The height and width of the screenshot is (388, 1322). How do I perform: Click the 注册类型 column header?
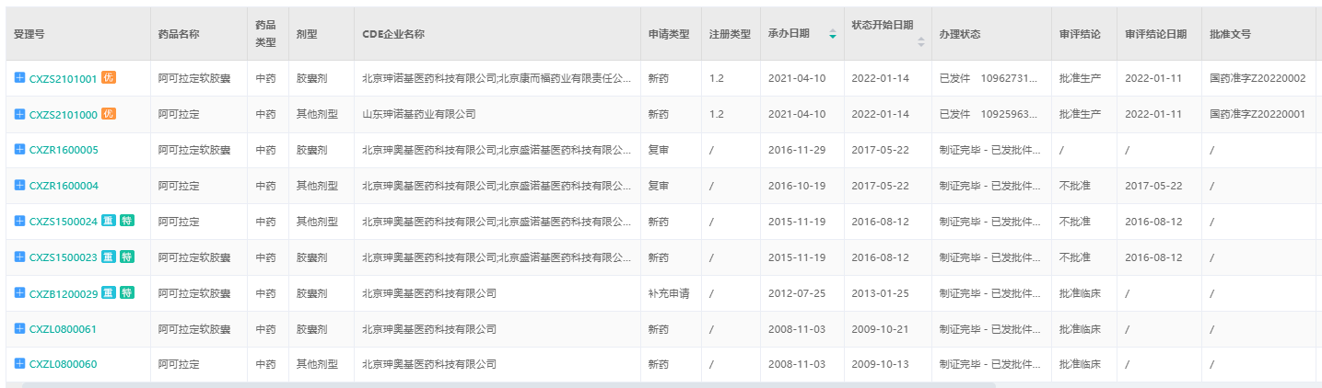click(x=730, y=34)
